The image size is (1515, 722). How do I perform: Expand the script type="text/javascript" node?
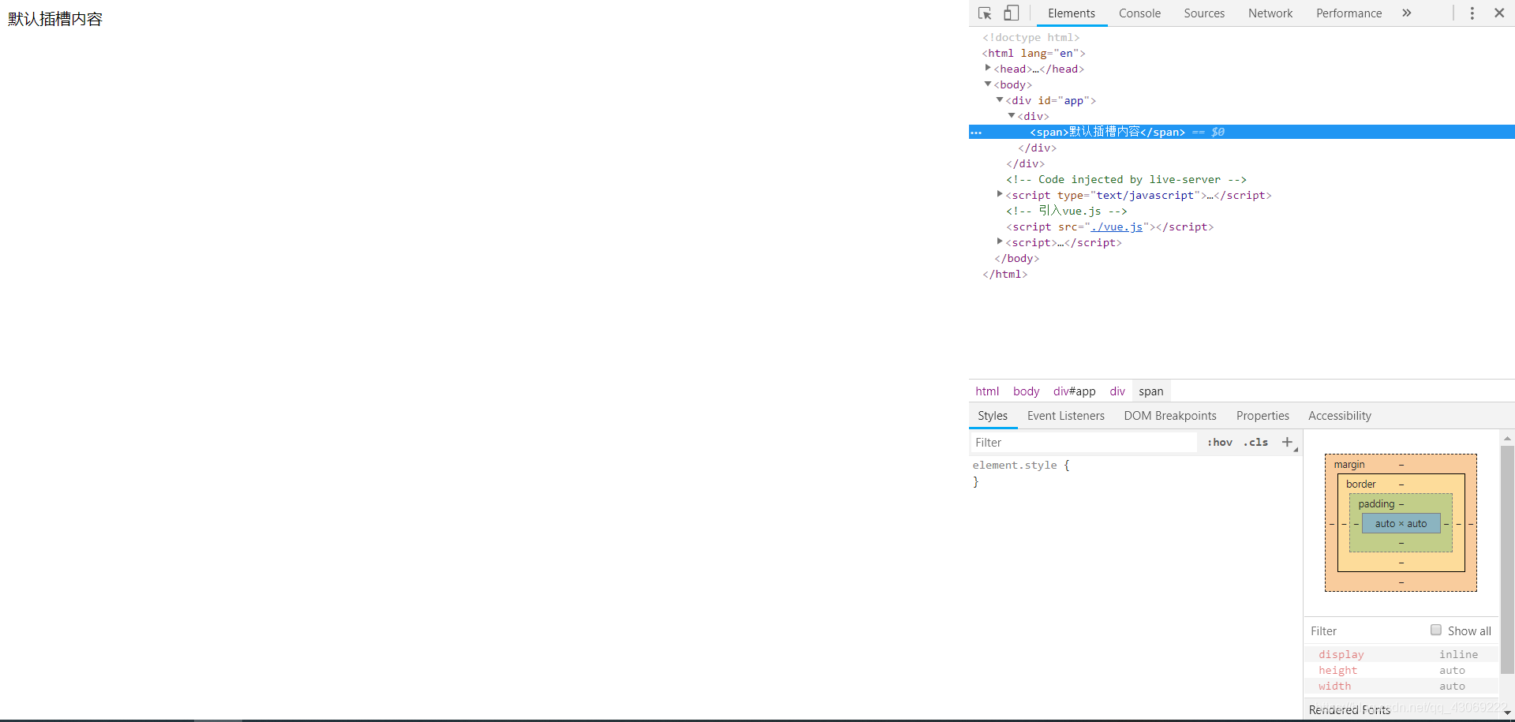pos(1000,195)
